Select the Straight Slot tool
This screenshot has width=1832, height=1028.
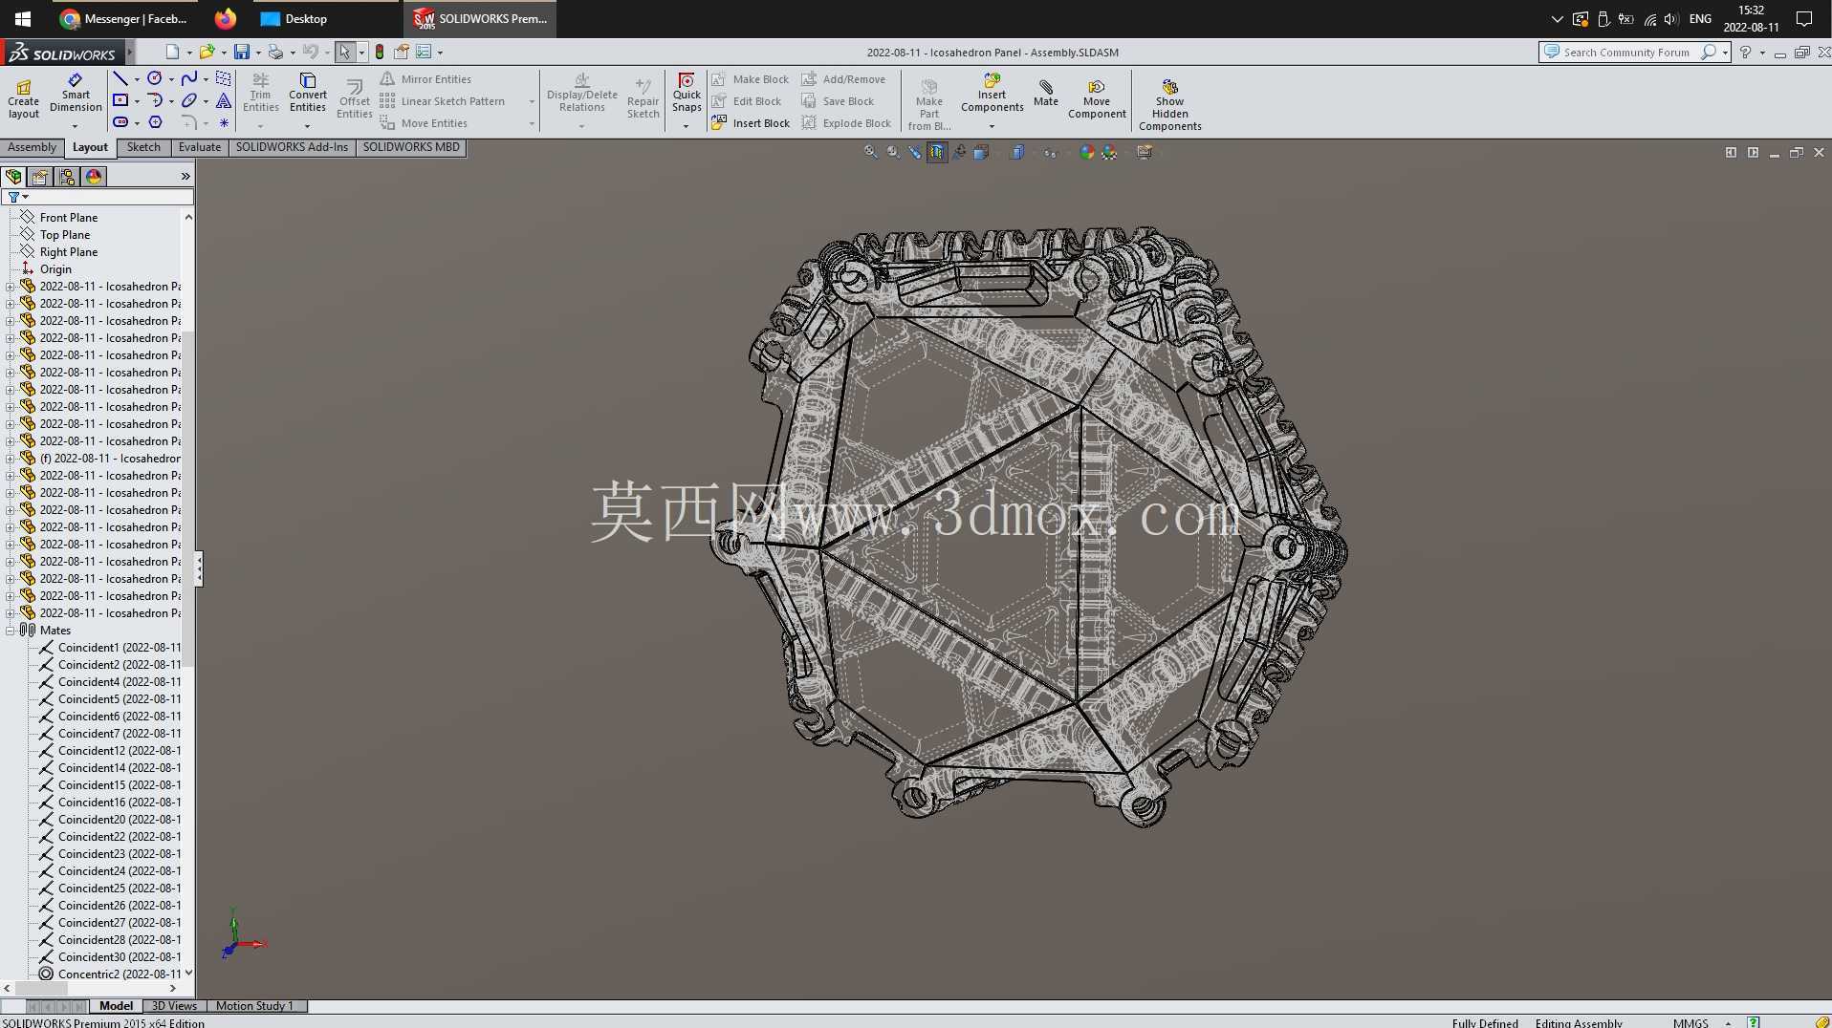click(120, 122)
